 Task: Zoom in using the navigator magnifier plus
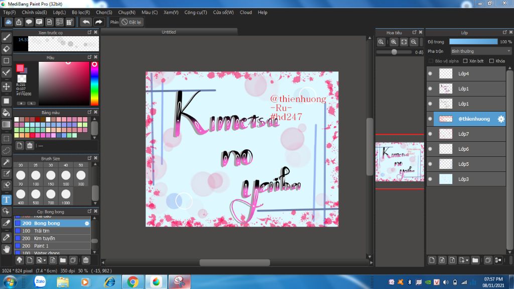tap(394, 42)
